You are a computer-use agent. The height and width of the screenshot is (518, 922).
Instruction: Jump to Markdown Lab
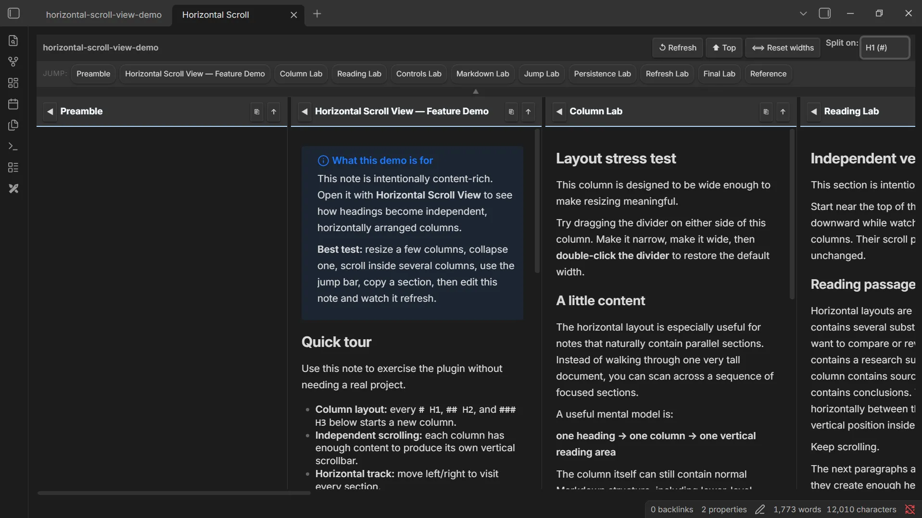482,74
